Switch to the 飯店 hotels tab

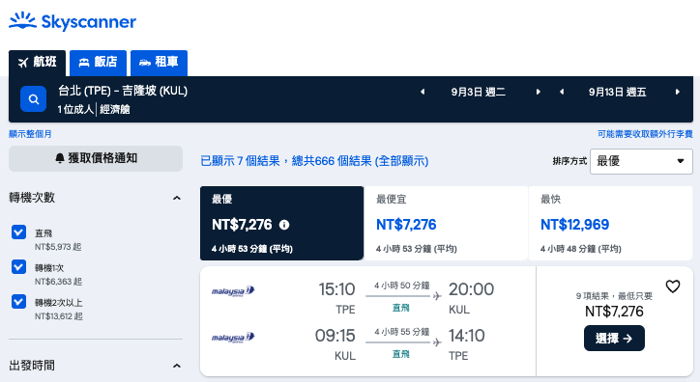click(x=98, y=63)
